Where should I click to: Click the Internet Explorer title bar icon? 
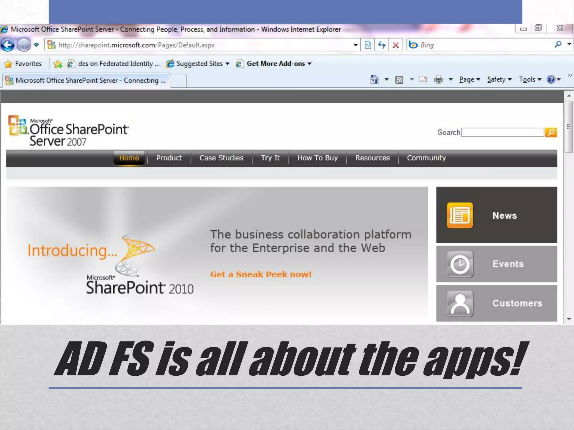[4, 29]
